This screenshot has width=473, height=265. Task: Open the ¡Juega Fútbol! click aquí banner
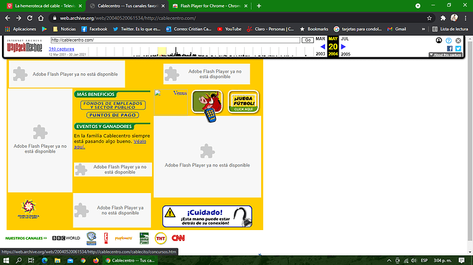click(243, 102)
